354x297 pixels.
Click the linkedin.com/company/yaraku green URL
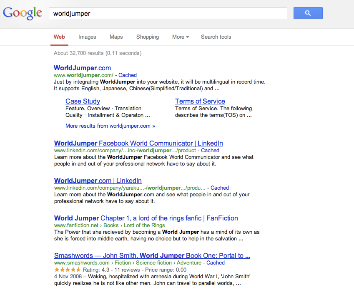pyautogui.click(x=130, y=188)
